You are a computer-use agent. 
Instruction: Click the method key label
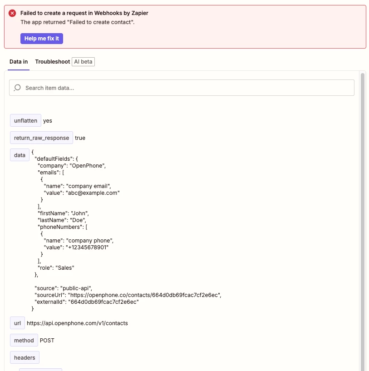[x=24, y=340]
